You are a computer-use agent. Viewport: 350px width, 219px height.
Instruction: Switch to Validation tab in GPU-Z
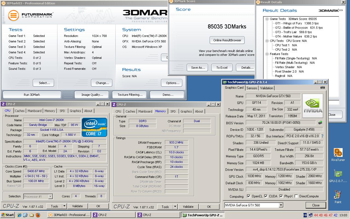coord(267,88)
